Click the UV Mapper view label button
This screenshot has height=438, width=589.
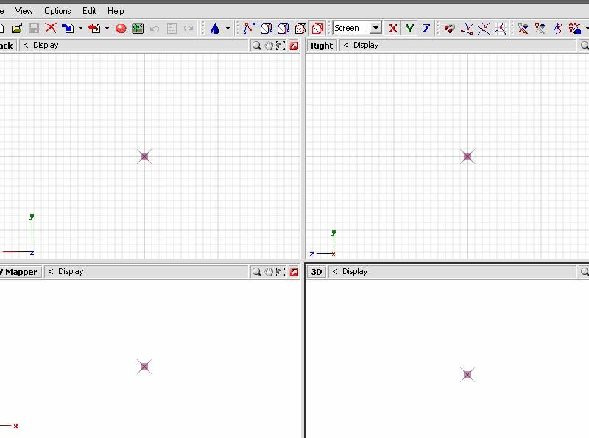19,272
